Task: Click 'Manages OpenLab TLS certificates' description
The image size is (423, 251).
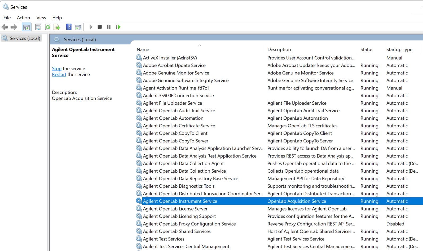Action: tap(302, 126)
